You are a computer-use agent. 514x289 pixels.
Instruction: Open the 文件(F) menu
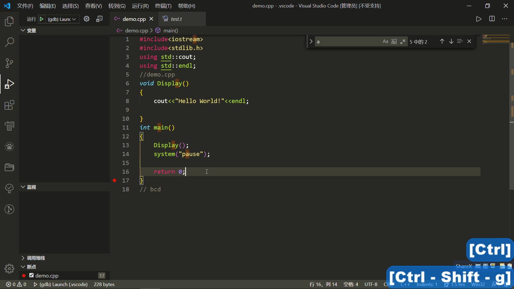25,6
